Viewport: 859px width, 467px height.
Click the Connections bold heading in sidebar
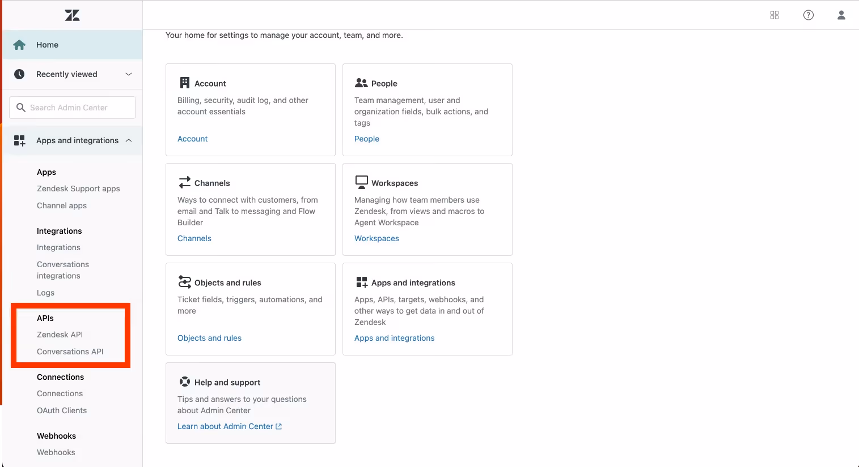pos(60,377)
